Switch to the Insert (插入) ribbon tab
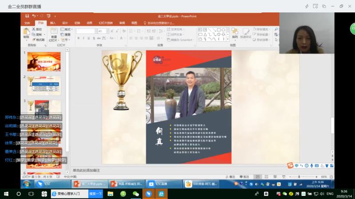The width and height of the screenshot is (355, 199). (x=53, y=23)
